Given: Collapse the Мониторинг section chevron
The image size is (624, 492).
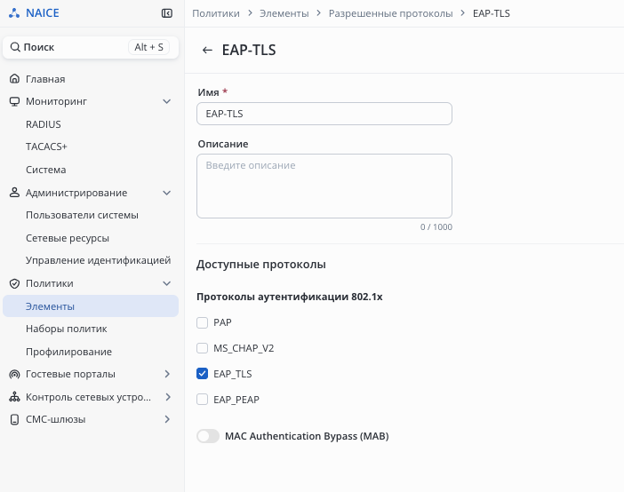Looking at the screenshot, I should (166, 102).
